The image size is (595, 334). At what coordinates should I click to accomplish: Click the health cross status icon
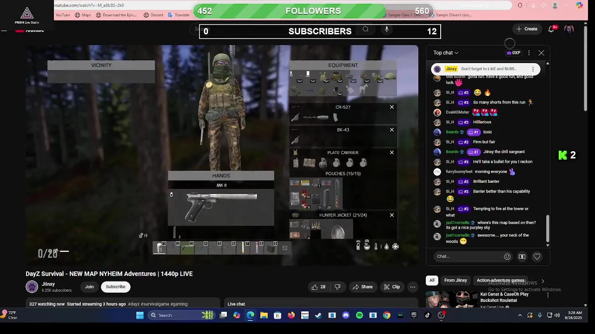coord(396,247)
